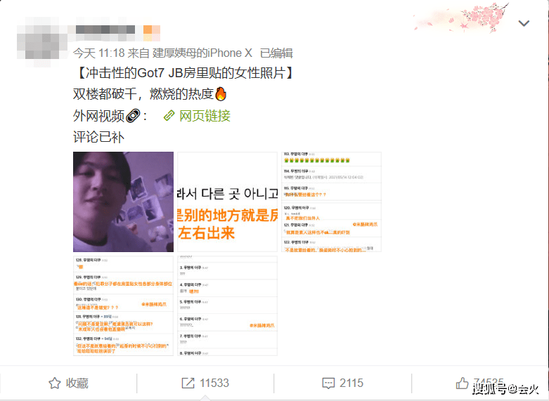
Task: Click the green chain link icon
Action: tap(169, 115)
